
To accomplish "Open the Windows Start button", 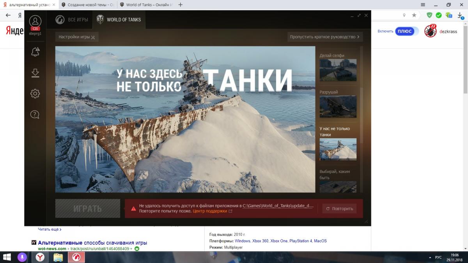I will pos(7,257).
